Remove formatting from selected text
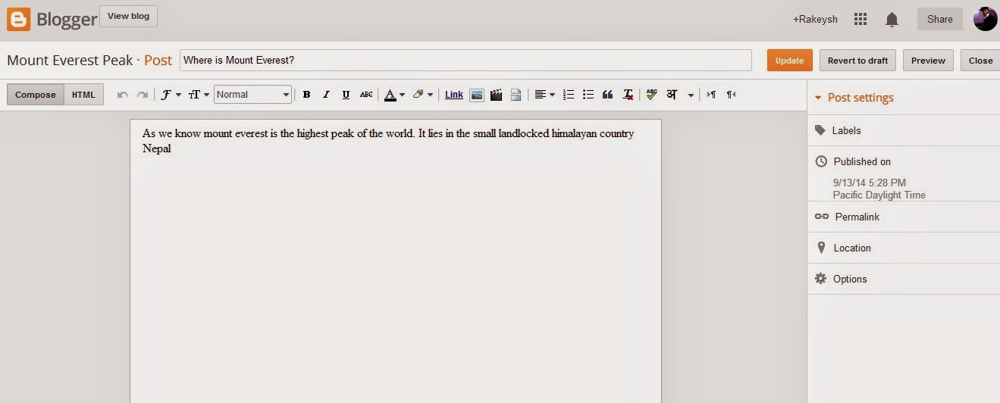This screenshot has width=1000, height=403. pos(628,95)
